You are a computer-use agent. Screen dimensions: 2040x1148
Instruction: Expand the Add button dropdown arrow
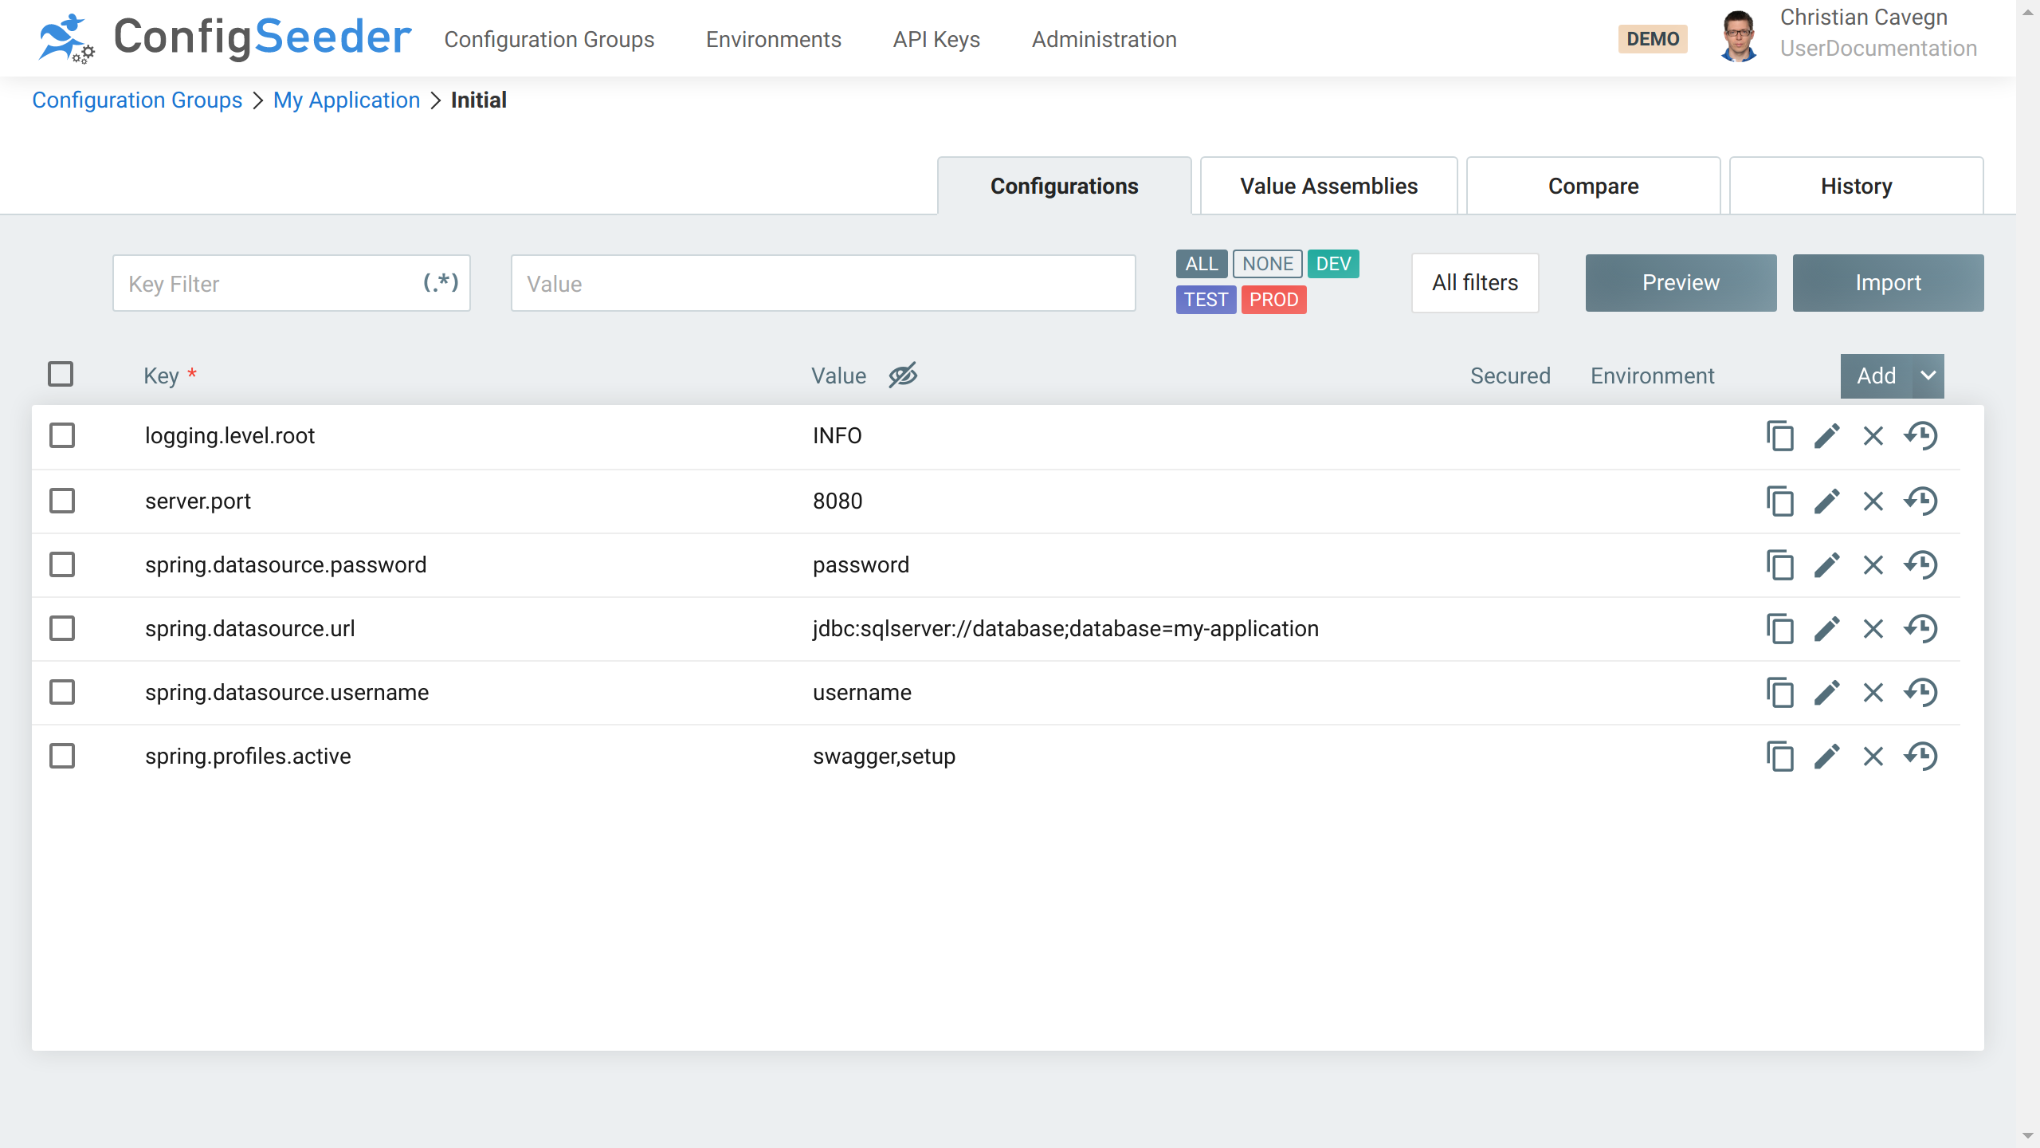coord(1928,375)
